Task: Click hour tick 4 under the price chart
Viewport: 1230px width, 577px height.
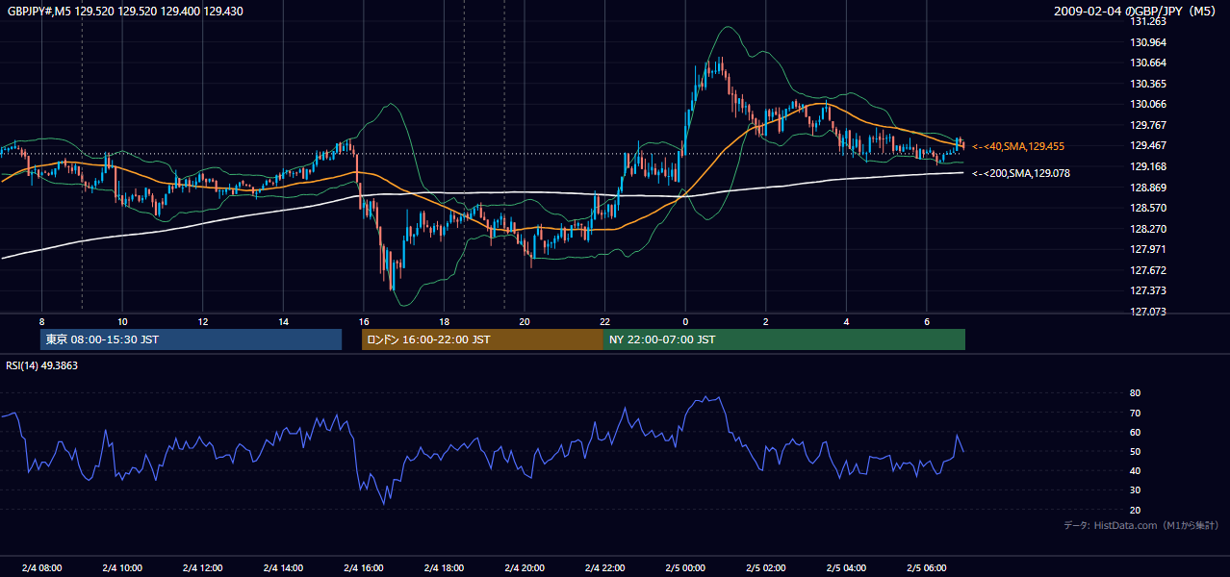Action: pos(846,321)
